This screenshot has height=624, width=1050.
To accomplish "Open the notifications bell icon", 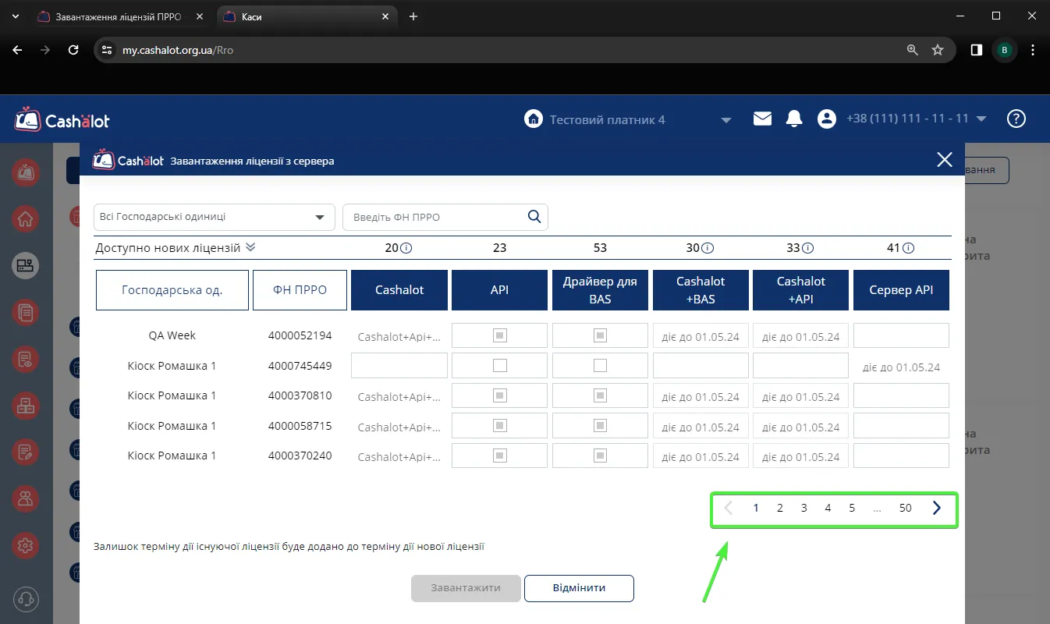I will (794, 119).
